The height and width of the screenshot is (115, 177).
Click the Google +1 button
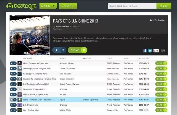click(x=156, y=51)
